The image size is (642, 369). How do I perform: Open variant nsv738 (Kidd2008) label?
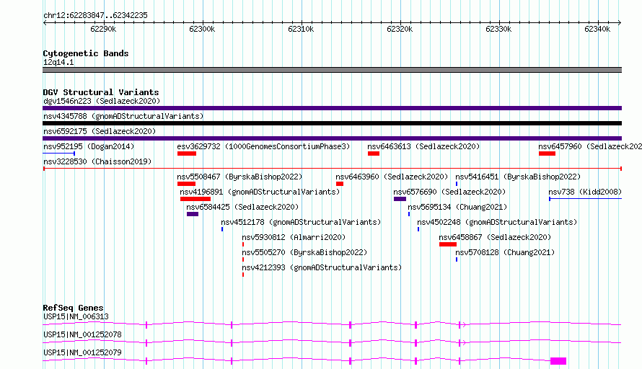click(x=585, y=192)
